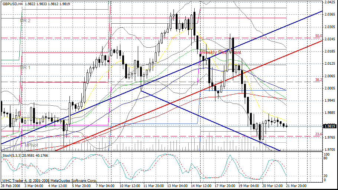Click the 38.2 Fibonacci level label
The image size is (338, 190).
(318, 79)
